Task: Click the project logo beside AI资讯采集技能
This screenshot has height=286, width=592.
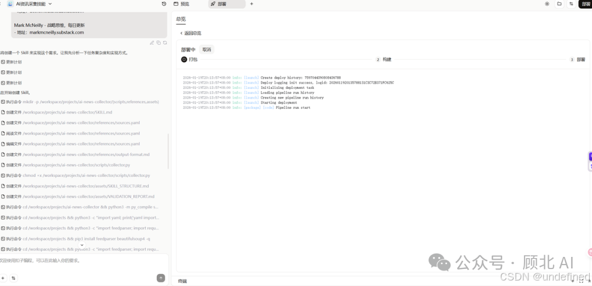Action: (10, 4)
